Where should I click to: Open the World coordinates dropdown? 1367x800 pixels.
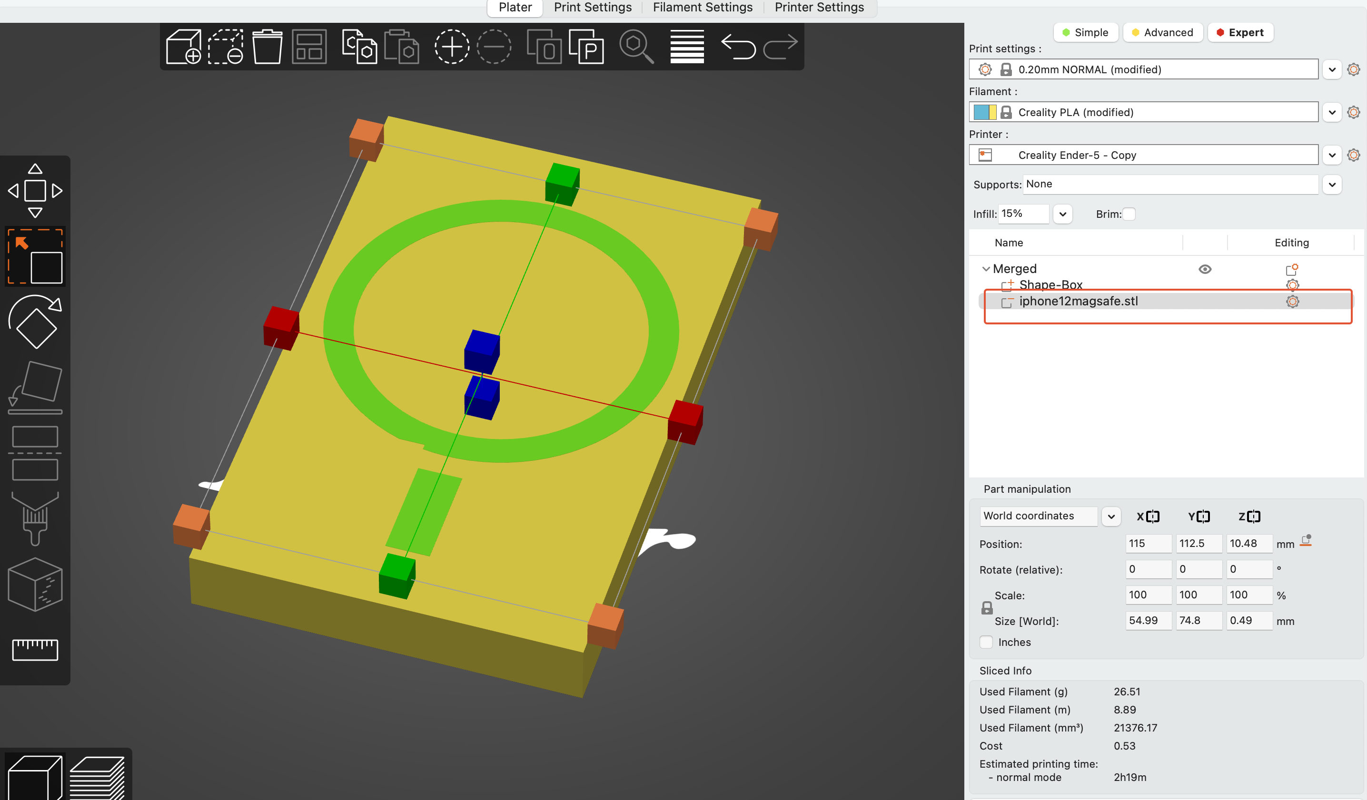[1111, 517]
